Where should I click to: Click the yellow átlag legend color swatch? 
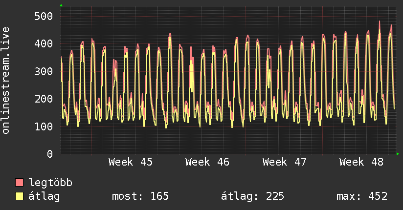(x=20, y=196)
